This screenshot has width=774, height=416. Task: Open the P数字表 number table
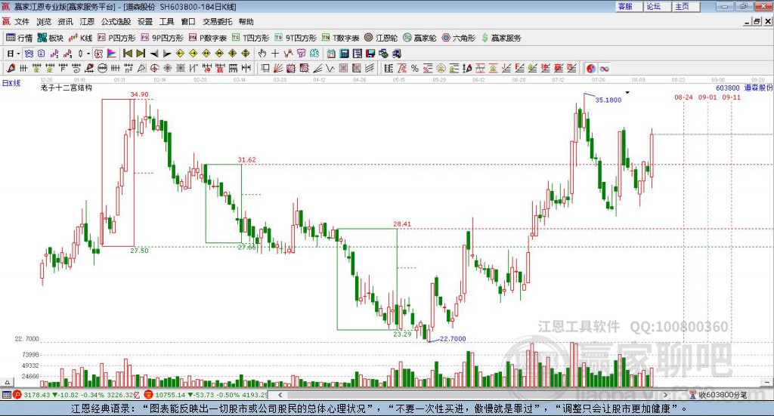[207, 38]
